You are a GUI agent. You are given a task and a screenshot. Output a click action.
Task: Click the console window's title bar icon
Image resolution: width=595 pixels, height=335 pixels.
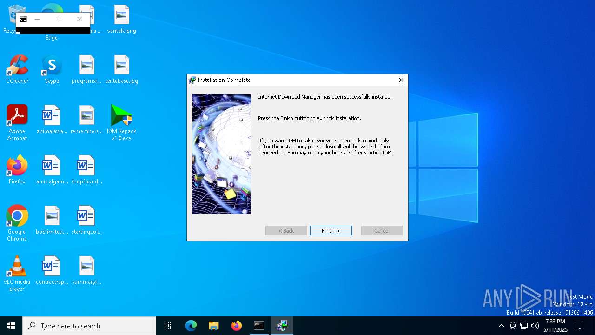23,19
